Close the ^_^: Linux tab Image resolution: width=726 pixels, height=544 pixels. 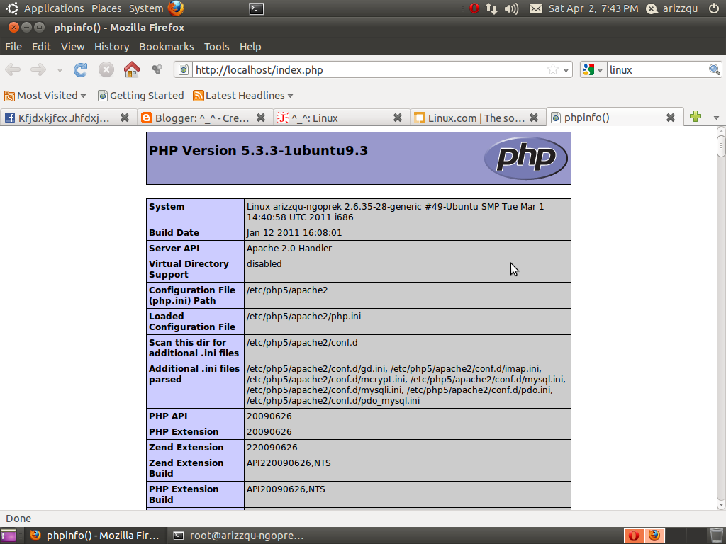[x=398, y=118]
